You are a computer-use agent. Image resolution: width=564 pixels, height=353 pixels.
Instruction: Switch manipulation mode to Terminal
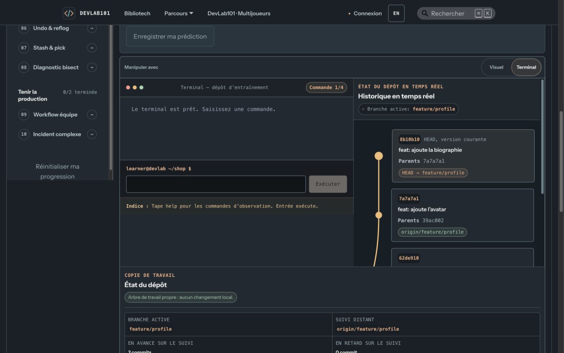coord(526,67)
